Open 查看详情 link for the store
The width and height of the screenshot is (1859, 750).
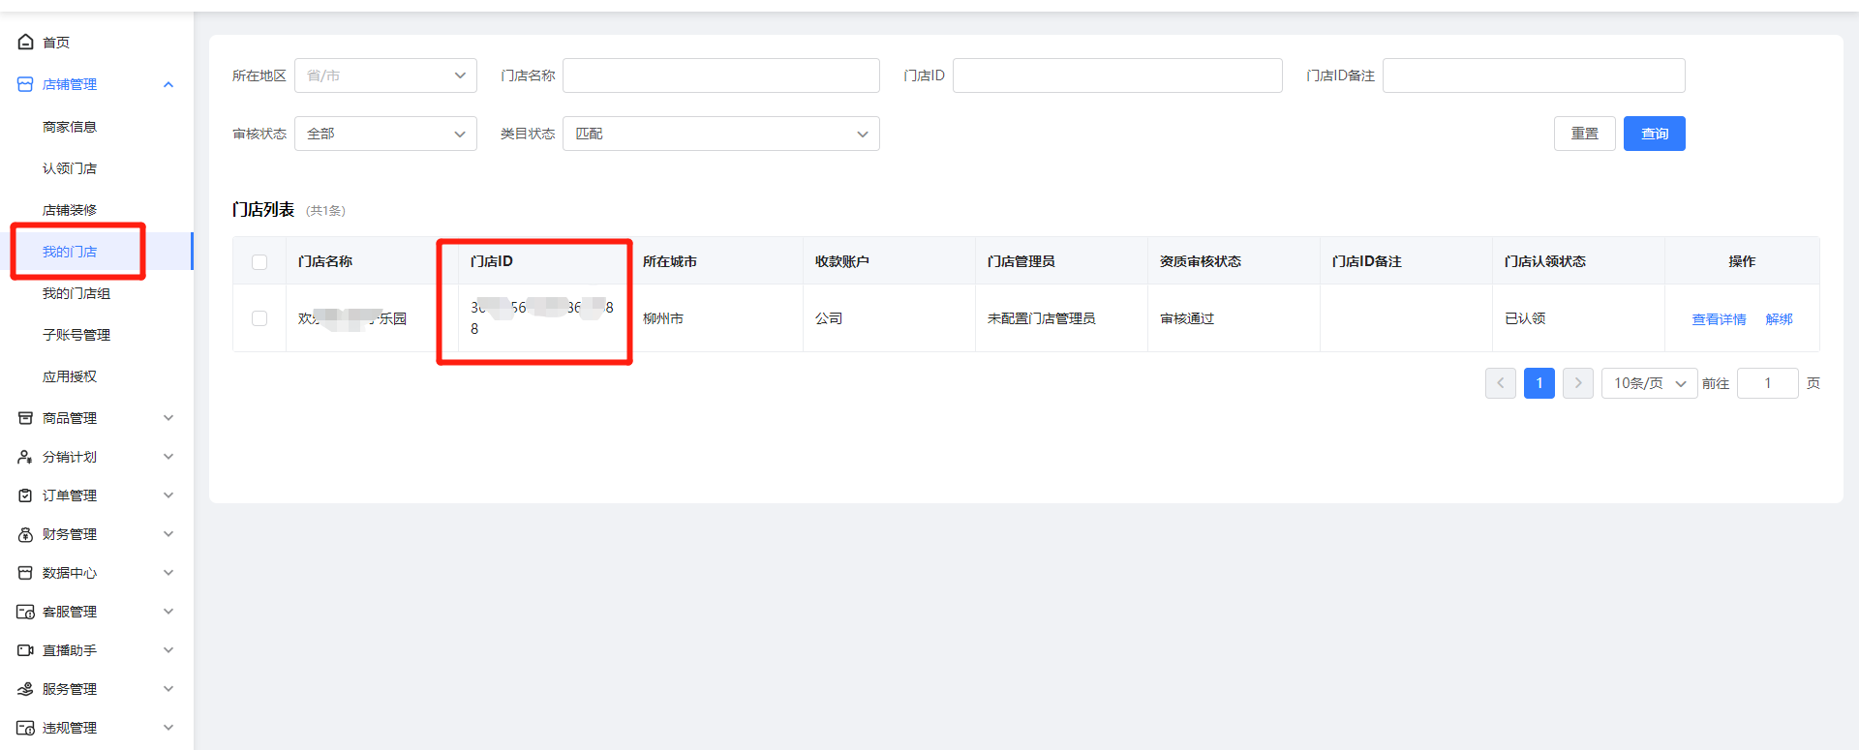1719,319
